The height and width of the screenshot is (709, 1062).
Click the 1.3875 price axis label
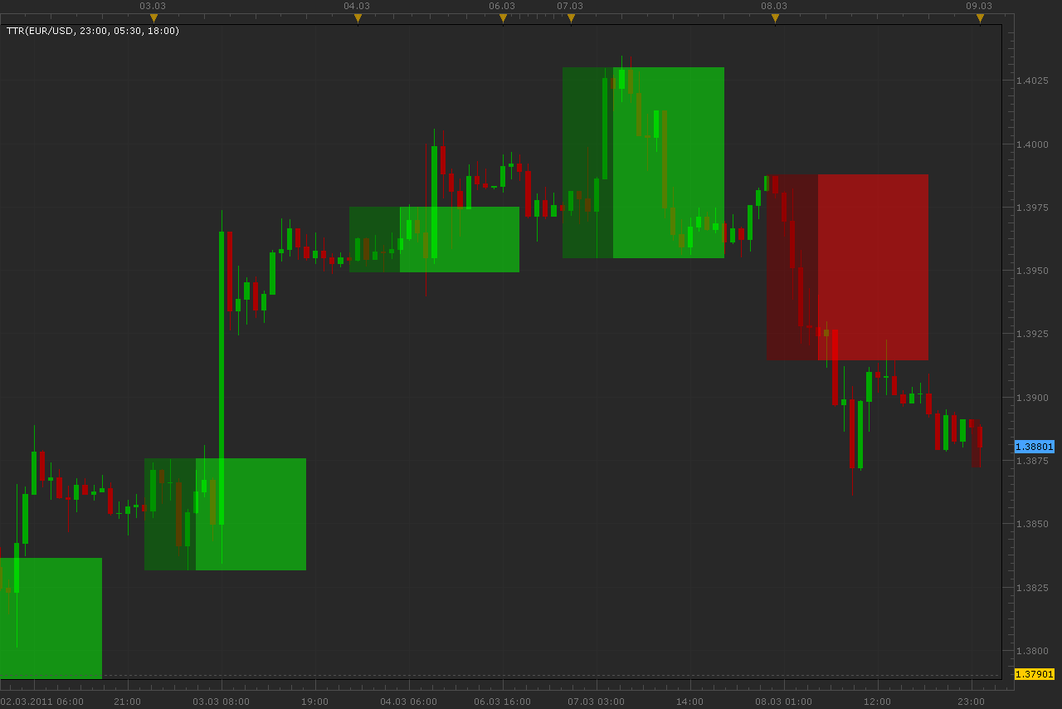(1033, 461)
